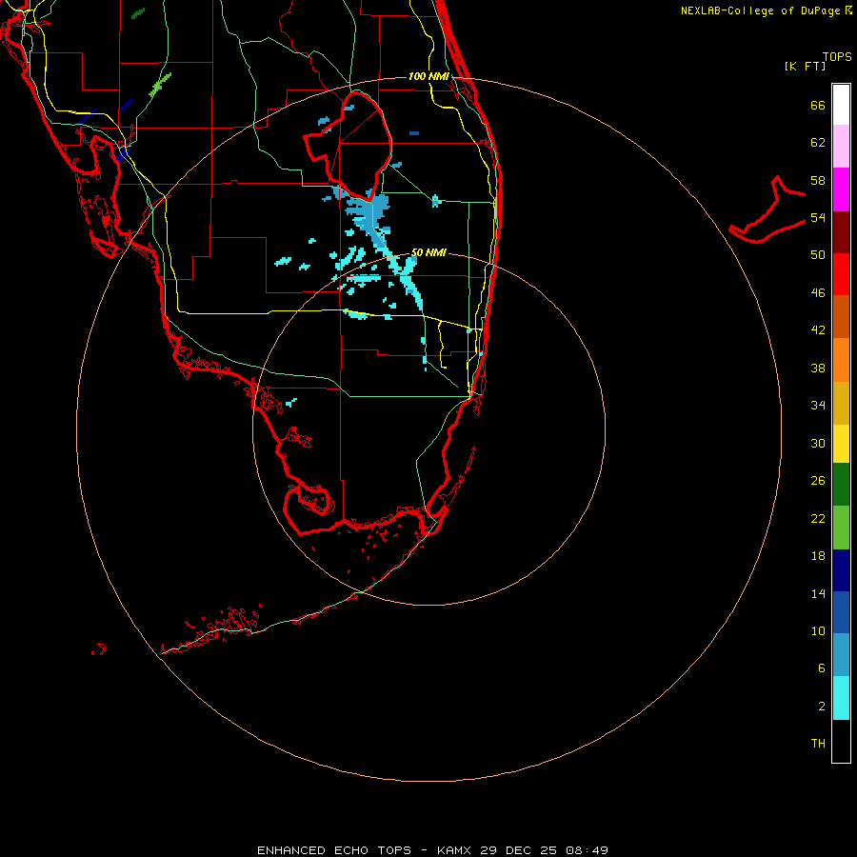Click the '30' legend scale value
The width and height of the screenshot is (857, 857).
point(818,443)
